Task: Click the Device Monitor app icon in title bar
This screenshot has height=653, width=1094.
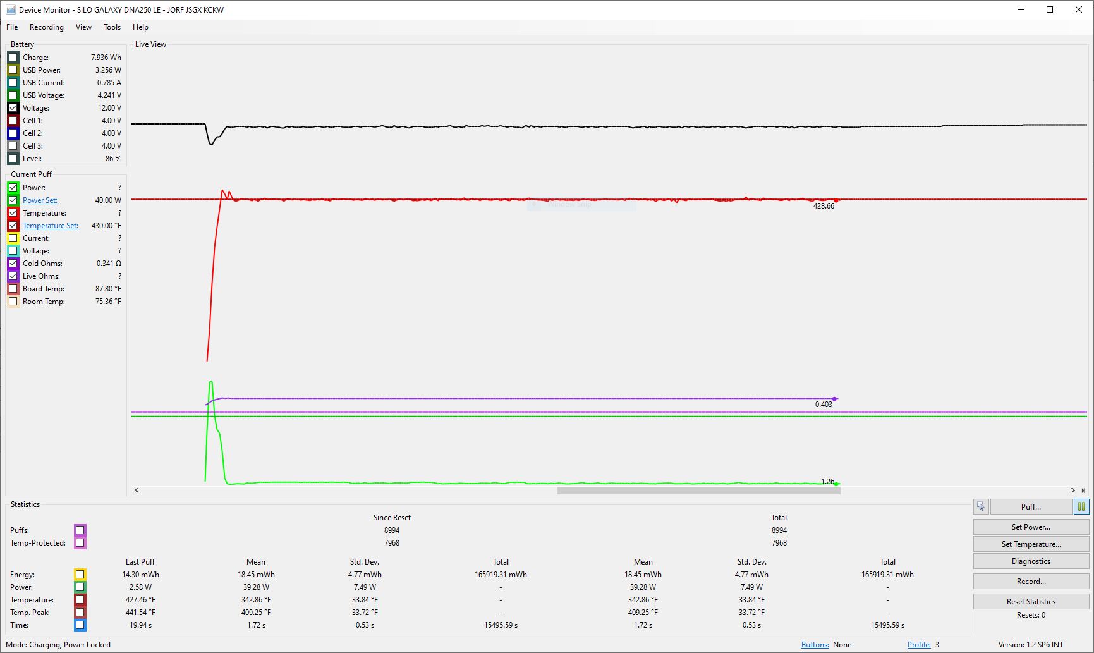Action: 10,9
